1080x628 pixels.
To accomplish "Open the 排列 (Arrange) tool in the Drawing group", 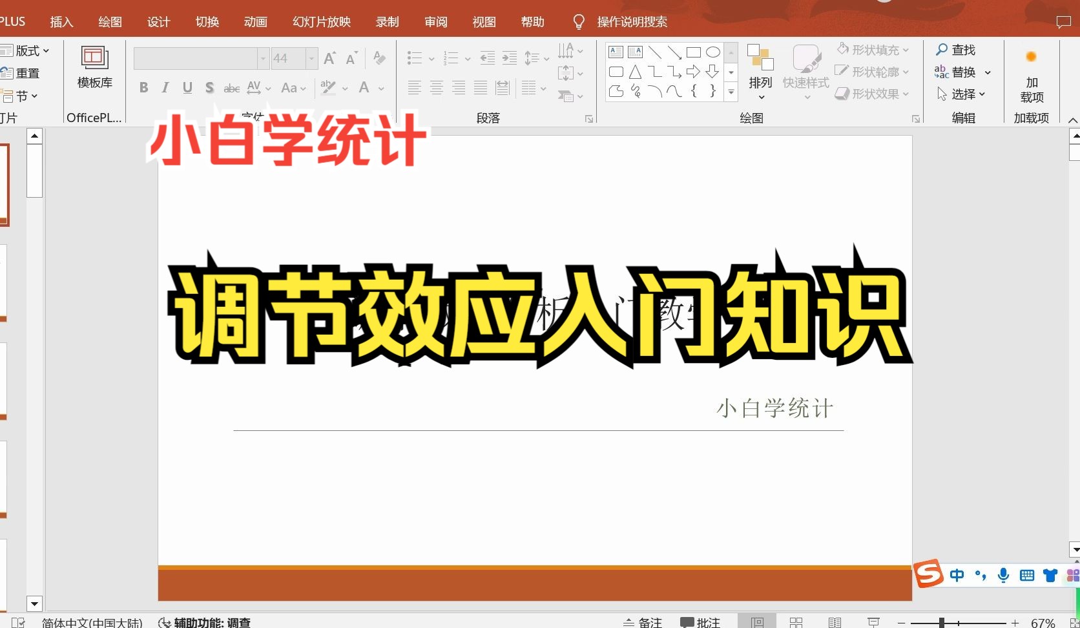I will 761,71.
